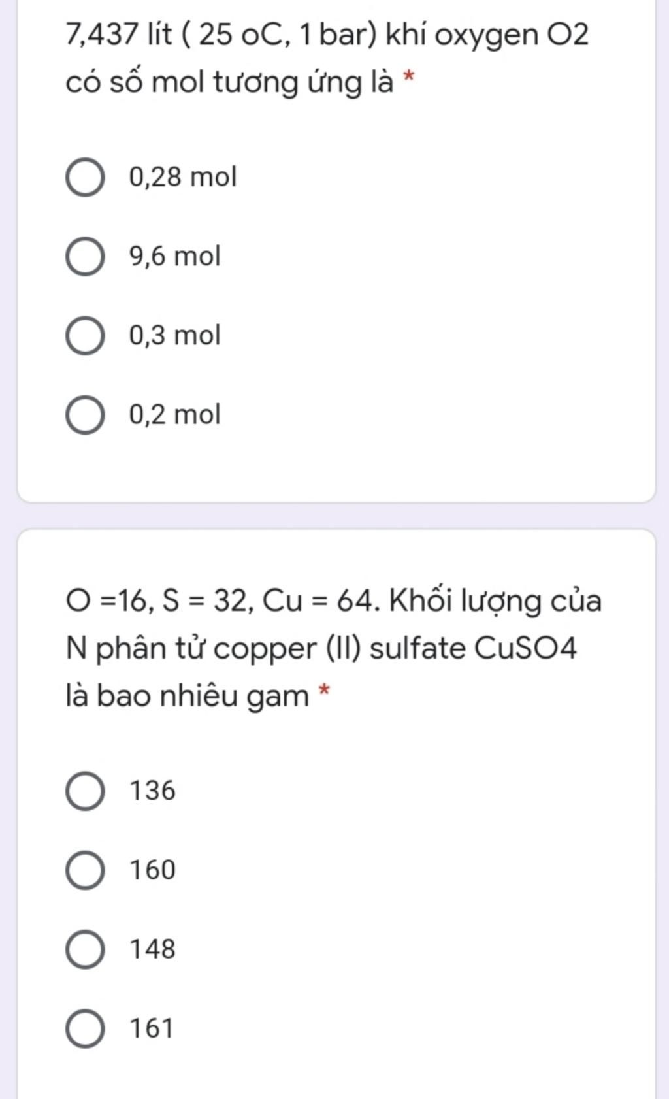Image resolution: width=669 pixels, height=1099 pixels.
Task: Click the '0,2 mol' option label
Action: [175, 414]
